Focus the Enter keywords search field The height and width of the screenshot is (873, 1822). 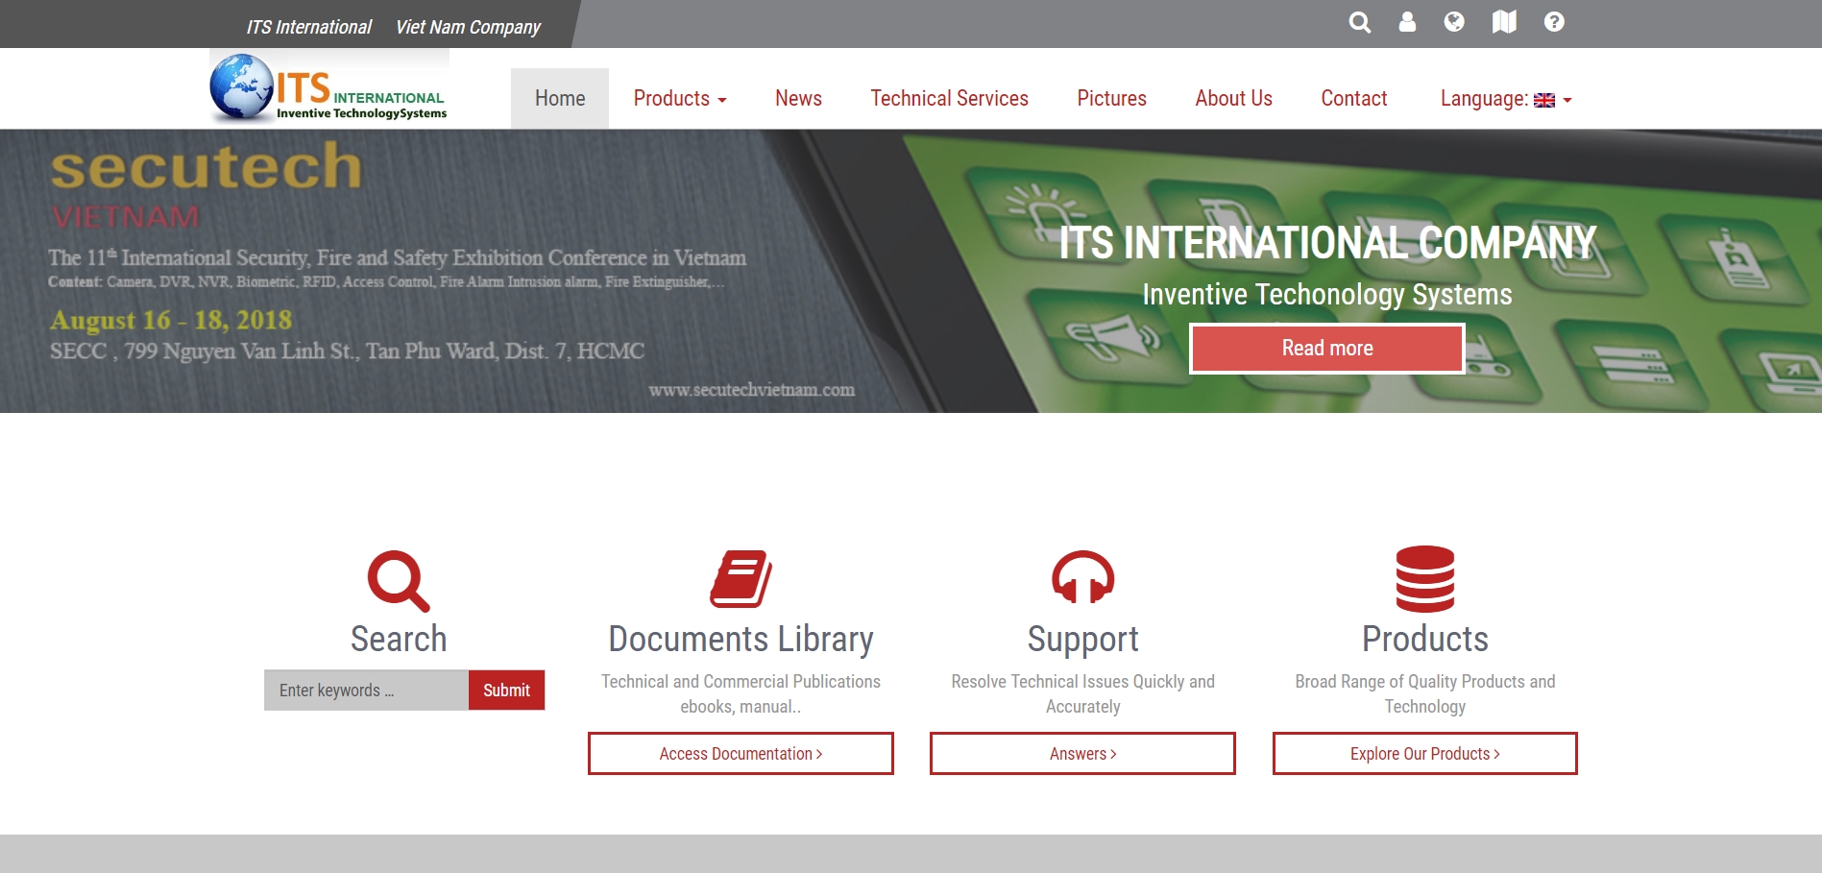tap(366, 691)
